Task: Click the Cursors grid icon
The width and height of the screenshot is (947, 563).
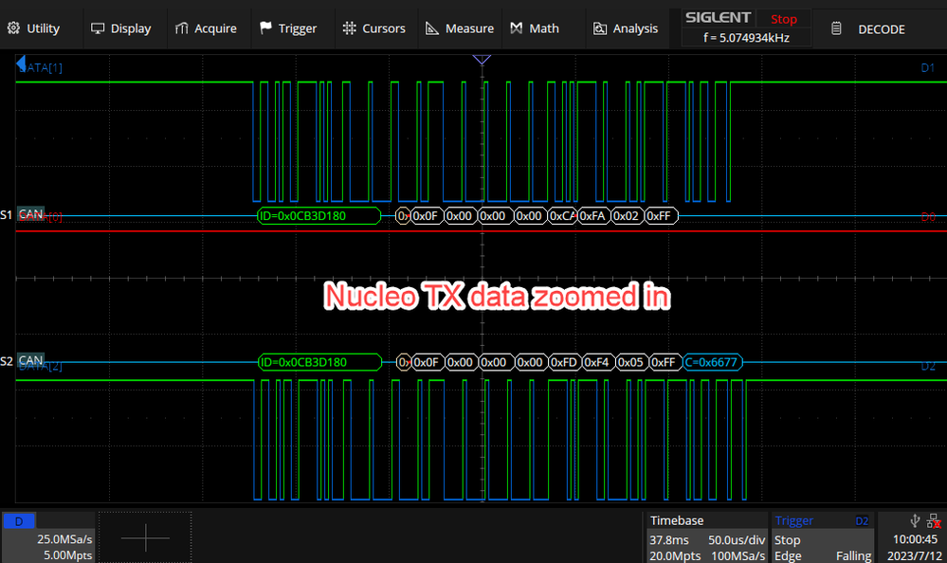Action: 349,27
